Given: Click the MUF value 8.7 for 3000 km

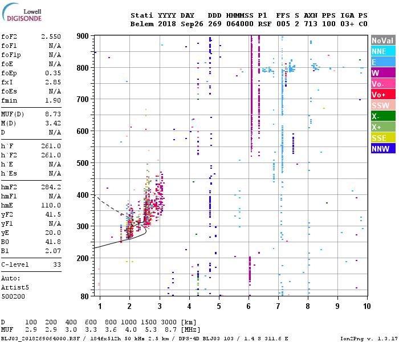Looking at the screenshot, I should point(170,330).
